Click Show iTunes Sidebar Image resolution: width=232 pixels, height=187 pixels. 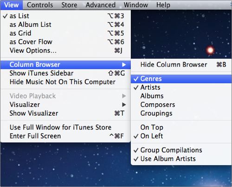point(65,73)
